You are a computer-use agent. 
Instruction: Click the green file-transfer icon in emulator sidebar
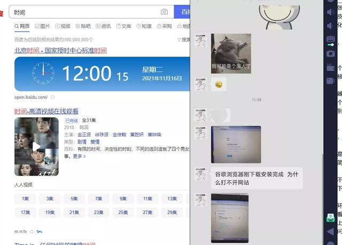click(x=331, y=217)
